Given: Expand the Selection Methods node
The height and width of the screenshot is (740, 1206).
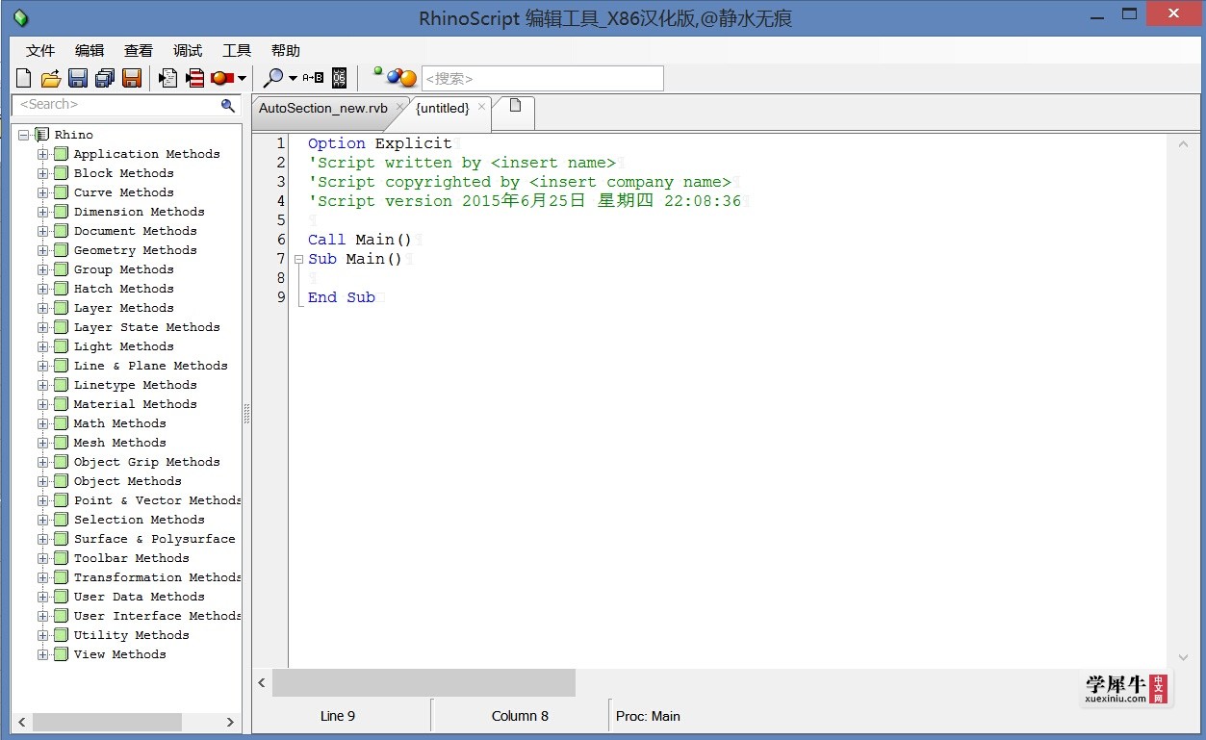Looking at the screenshot, I should [42, 520].
